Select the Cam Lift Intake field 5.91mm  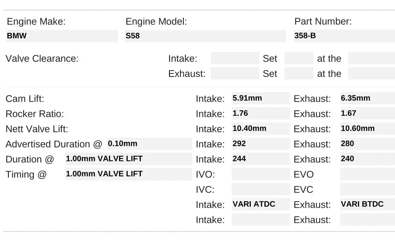point(261,98)
